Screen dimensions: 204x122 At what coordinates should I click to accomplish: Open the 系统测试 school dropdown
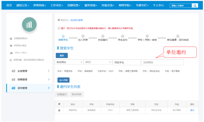pyautogui.click(x=69, y=62)
